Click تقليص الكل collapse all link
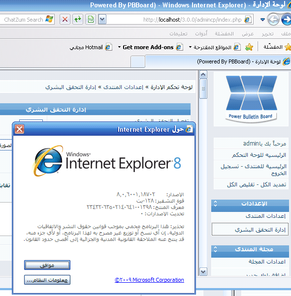This screenshot has width=291, height=296. coord(240,184)
